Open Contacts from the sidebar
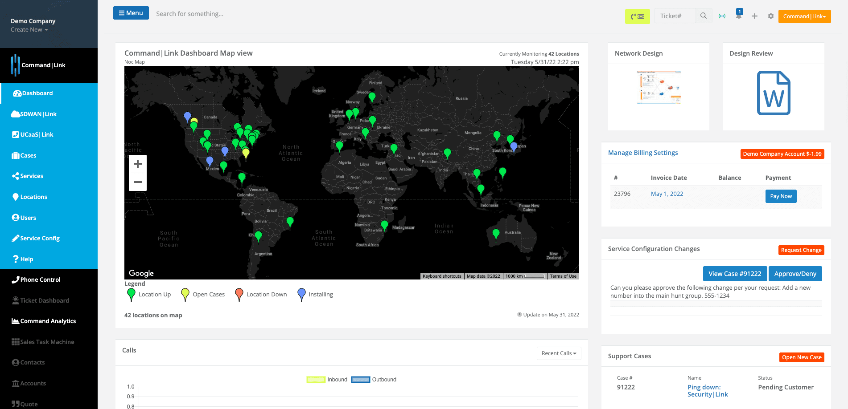 coord(49,362)
